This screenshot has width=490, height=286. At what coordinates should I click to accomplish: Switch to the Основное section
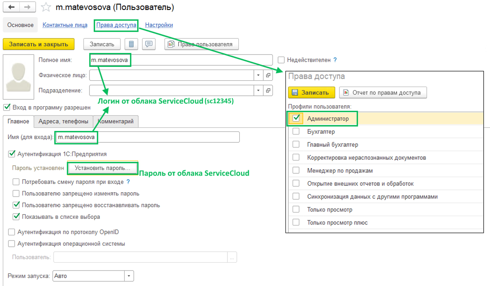[20, 25]
